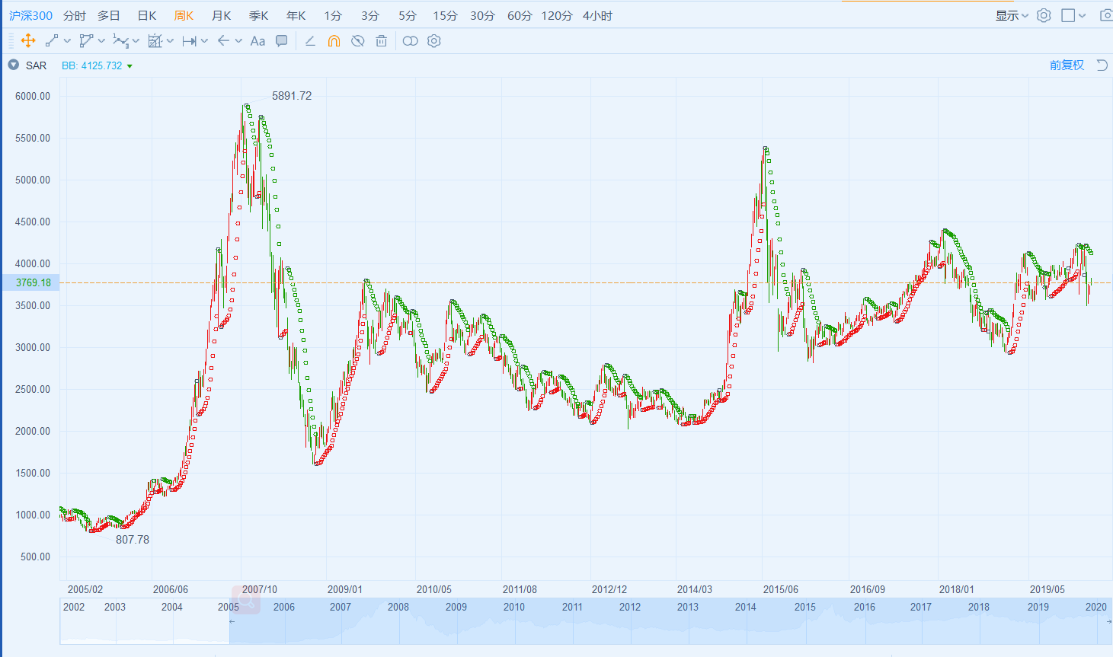Click the reset arrow next to 前复权
Viewport: 1113px width, 657px height.
click(1102, 65)
